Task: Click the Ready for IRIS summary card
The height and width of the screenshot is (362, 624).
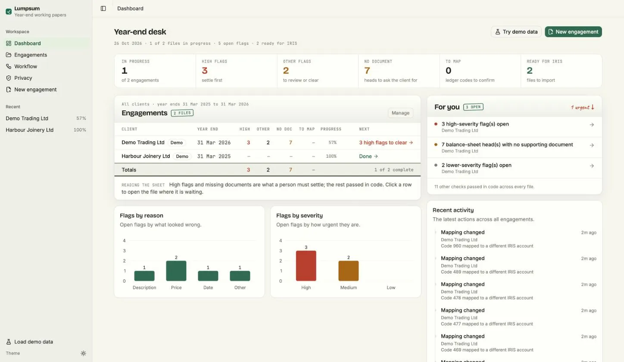Action: [x=561, y=71]
